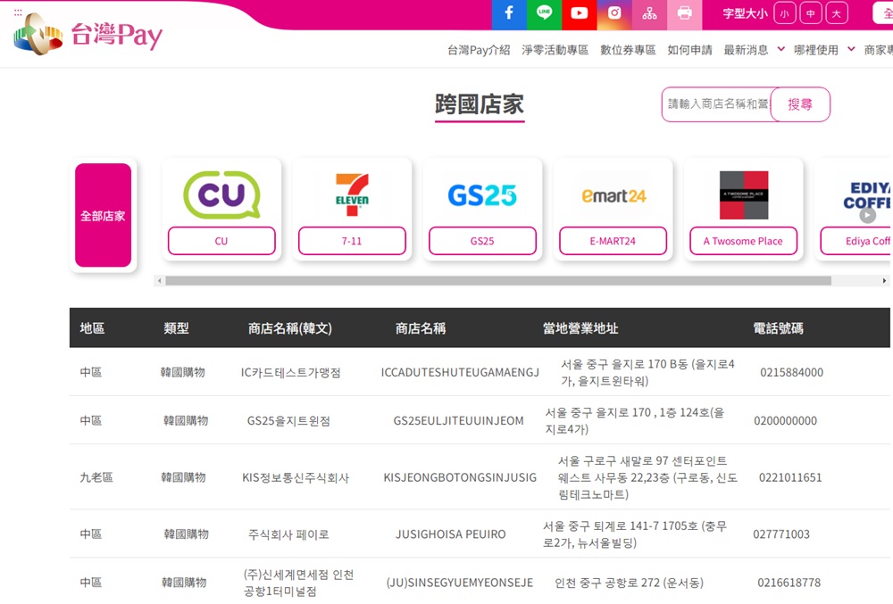This screenshot has height=604, width=893.
Task: Click the JUSIGHOISA PEUIRO store name
Action: click(x=450, y=534)
